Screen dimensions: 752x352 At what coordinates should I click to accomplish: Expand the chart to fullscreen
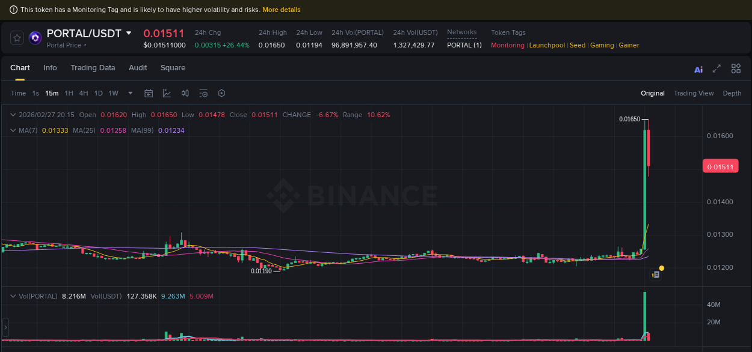pos(717,68)
